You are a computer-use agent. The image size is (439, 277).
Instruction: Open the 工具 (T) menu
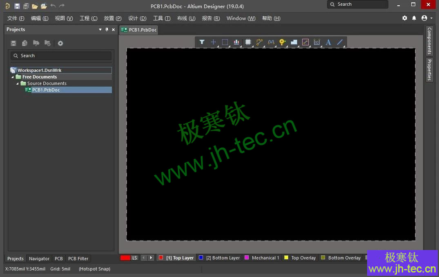[x=162, y=18]
